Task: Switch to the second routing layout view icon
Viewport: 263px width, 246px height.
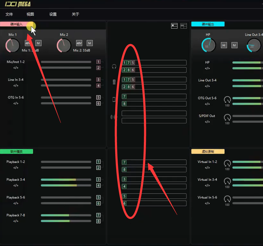Action: 184,26
